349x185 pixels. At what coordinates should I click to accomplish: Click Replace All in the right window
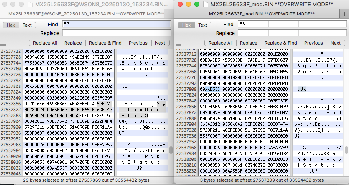click(220, 43)
